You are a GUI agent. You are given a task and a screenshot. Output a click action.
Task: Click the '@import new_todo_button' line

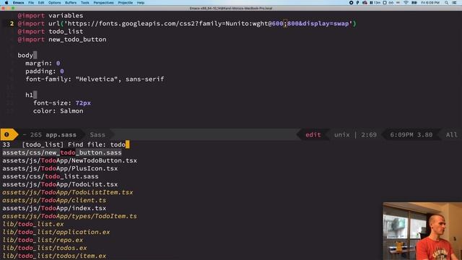click(62, 39)
